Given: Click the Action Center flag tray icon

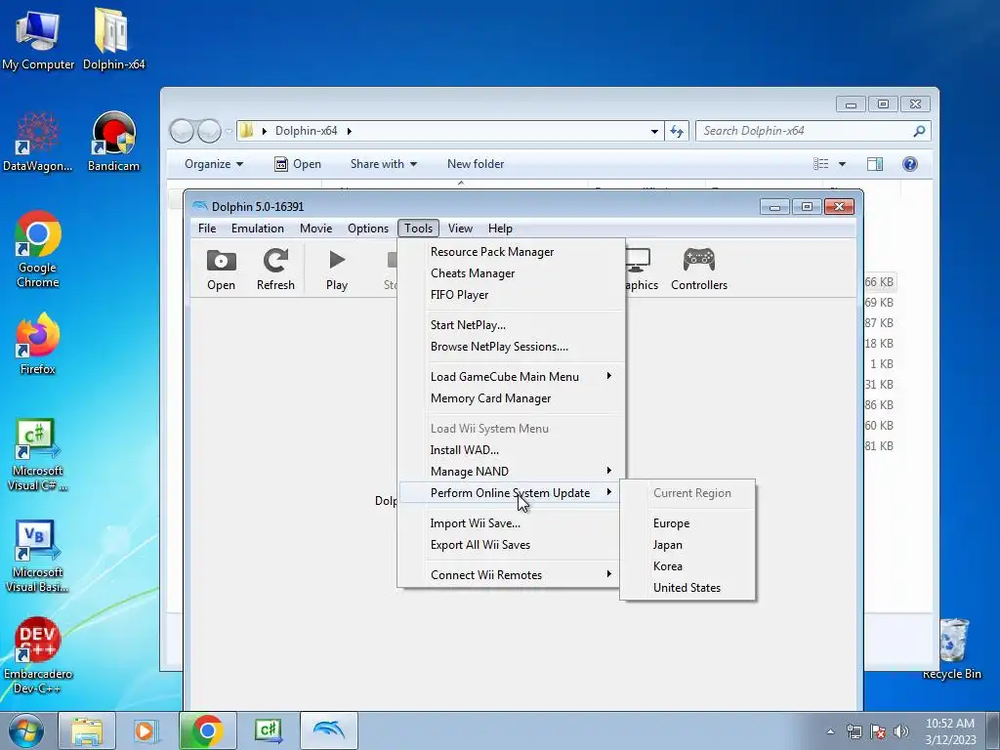Looking at the screenshot, I should click(878, 731).
